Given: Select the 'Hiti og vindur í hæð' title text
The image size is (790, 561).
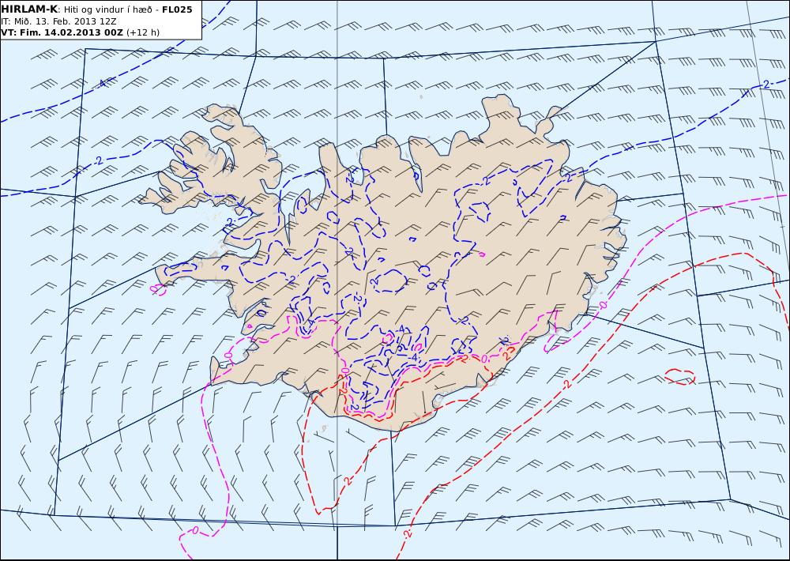Looking at the screenshot, I should coord(108,9).
